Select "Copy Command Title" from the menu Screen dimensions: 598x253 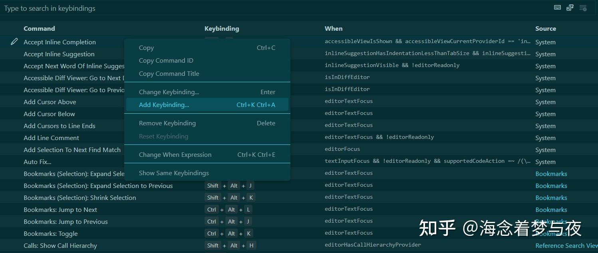click(x=169, y=73)
